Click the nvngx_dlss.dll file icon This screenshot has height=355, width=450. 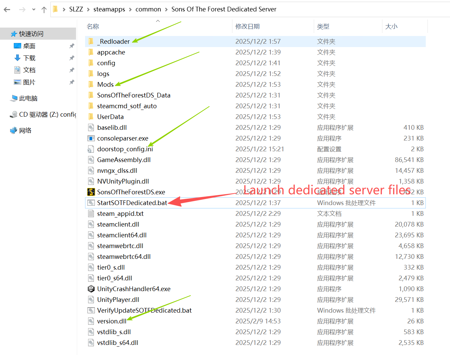click(91, 170)
